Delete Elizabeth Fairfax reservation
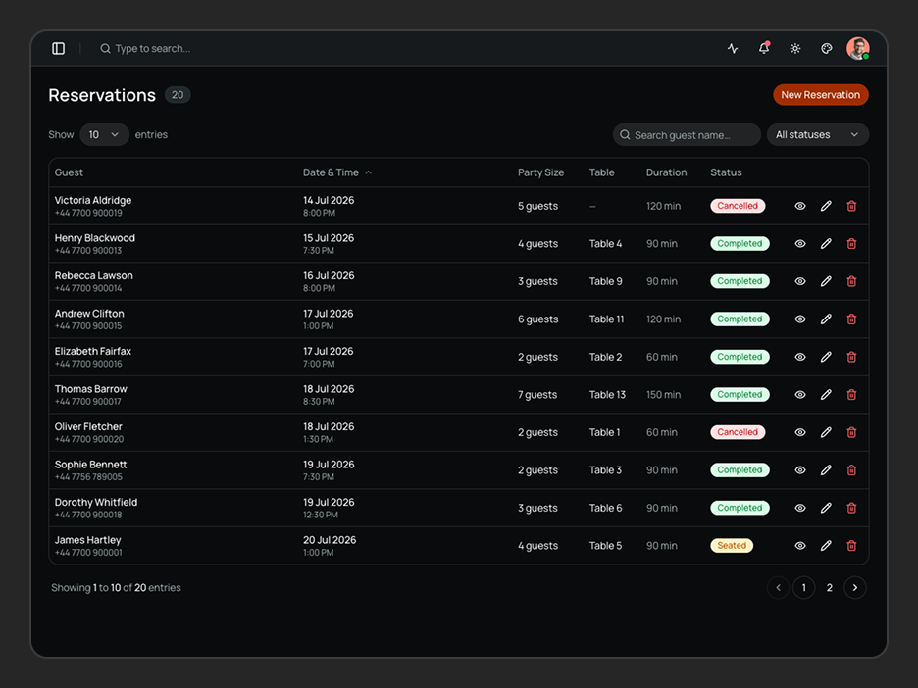 point(852,357)
